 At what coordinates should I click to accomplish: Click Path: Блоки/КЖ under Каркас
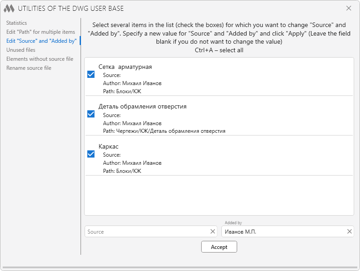[122, 171]
